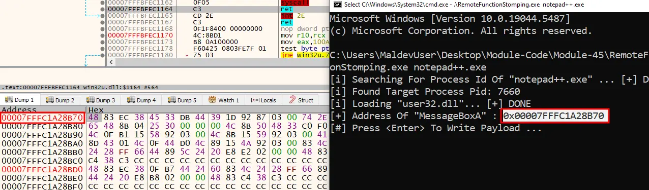This screenshot has width=649, height=190.
Task: Click opcode bytes 'B8 0A100000'
Action: coord(216,42)
